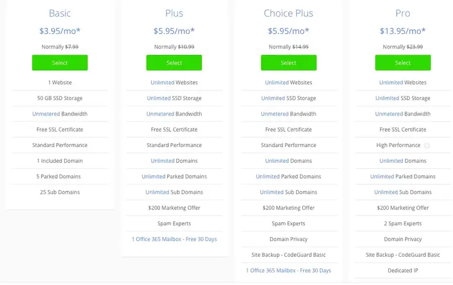
Task: Click the Plus plan $5.95/mo price
Action: point(174,31)
